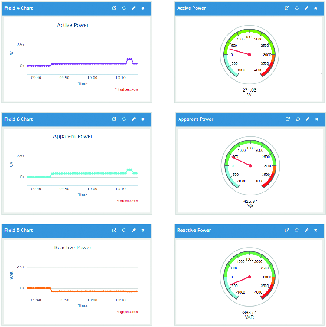The height and width of the screenshot is (327, 326).
Task: Edit the Field 6 Chart options
Action: coord(133,119)
